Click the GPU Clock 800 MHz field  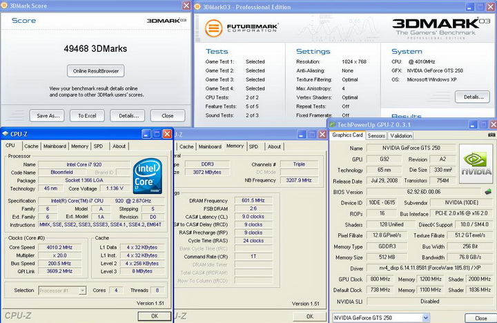380,279
